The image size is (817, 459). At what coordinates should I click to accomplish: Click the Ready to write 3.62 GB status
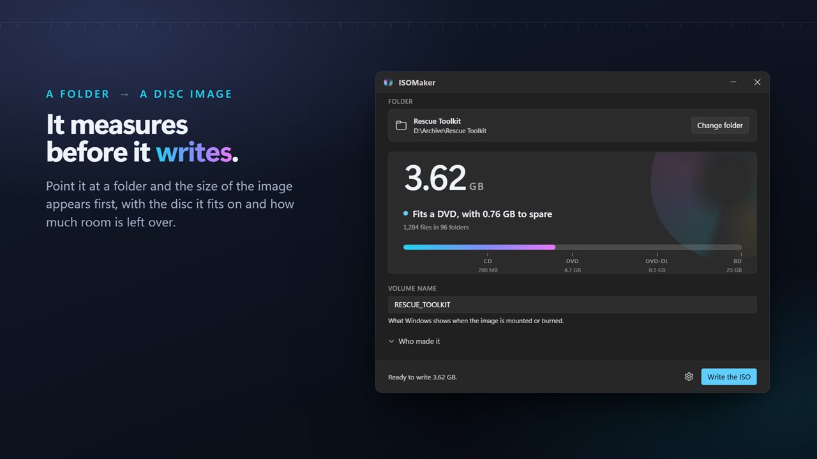point(423,377)
